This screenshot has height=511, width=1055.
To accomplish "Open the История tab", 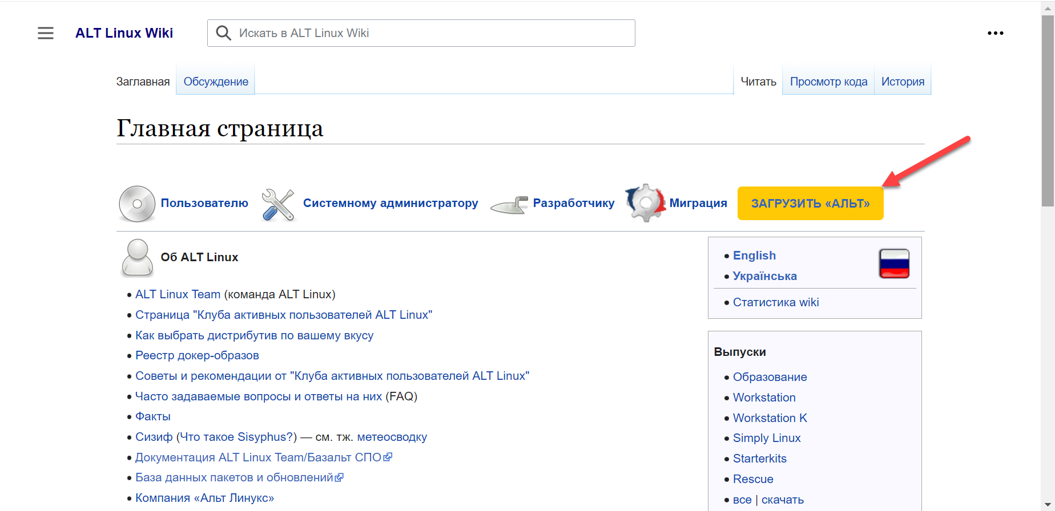I will coord(903,82).
